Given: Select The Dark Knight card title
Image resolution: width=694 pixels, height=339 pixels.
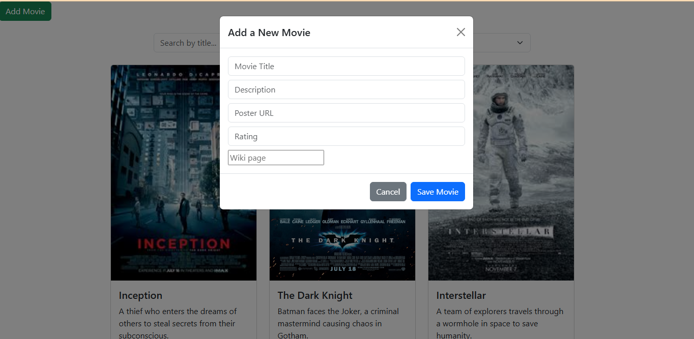Looking at the screenshot, I should coord(315,295).
